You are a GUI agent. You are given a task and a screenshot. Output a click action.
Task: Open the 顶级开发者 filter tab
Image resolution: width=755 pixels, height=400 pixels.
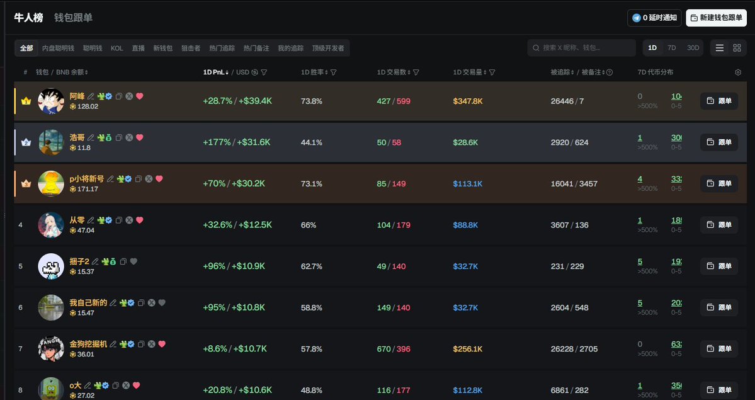coord(328,49)
